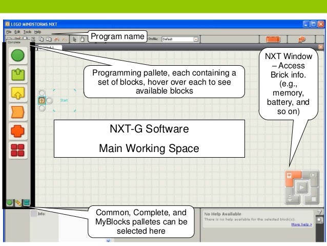Click the Copy toolbar icon

(x=42, y=39)
